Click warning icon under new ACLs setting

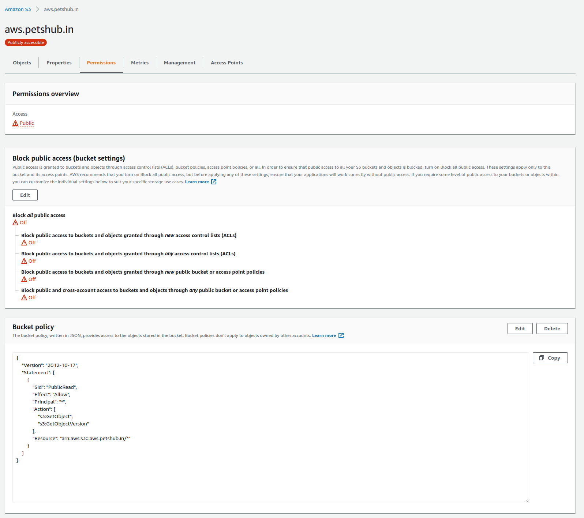(x=24, y=243)
